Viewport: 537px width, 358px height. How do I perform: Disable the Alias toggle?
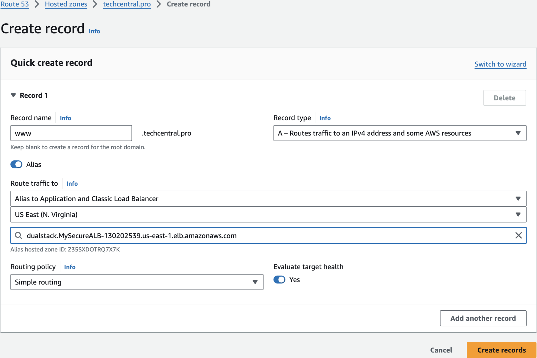(x=16, y=164)
